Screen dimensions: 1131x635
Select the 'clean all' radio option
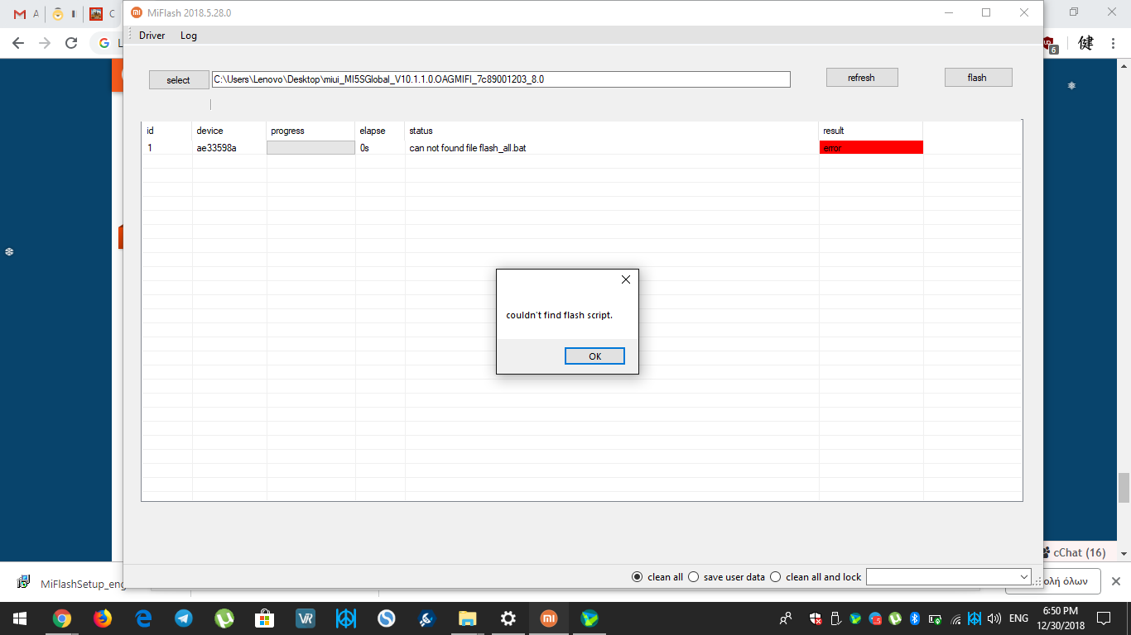pyautogui.click(x=657, y=577)
